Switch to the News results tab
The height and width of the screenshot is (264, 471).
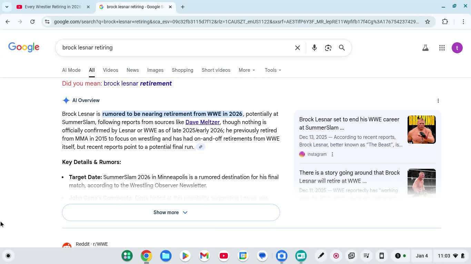pyautogui.click(x=132, y=70)
